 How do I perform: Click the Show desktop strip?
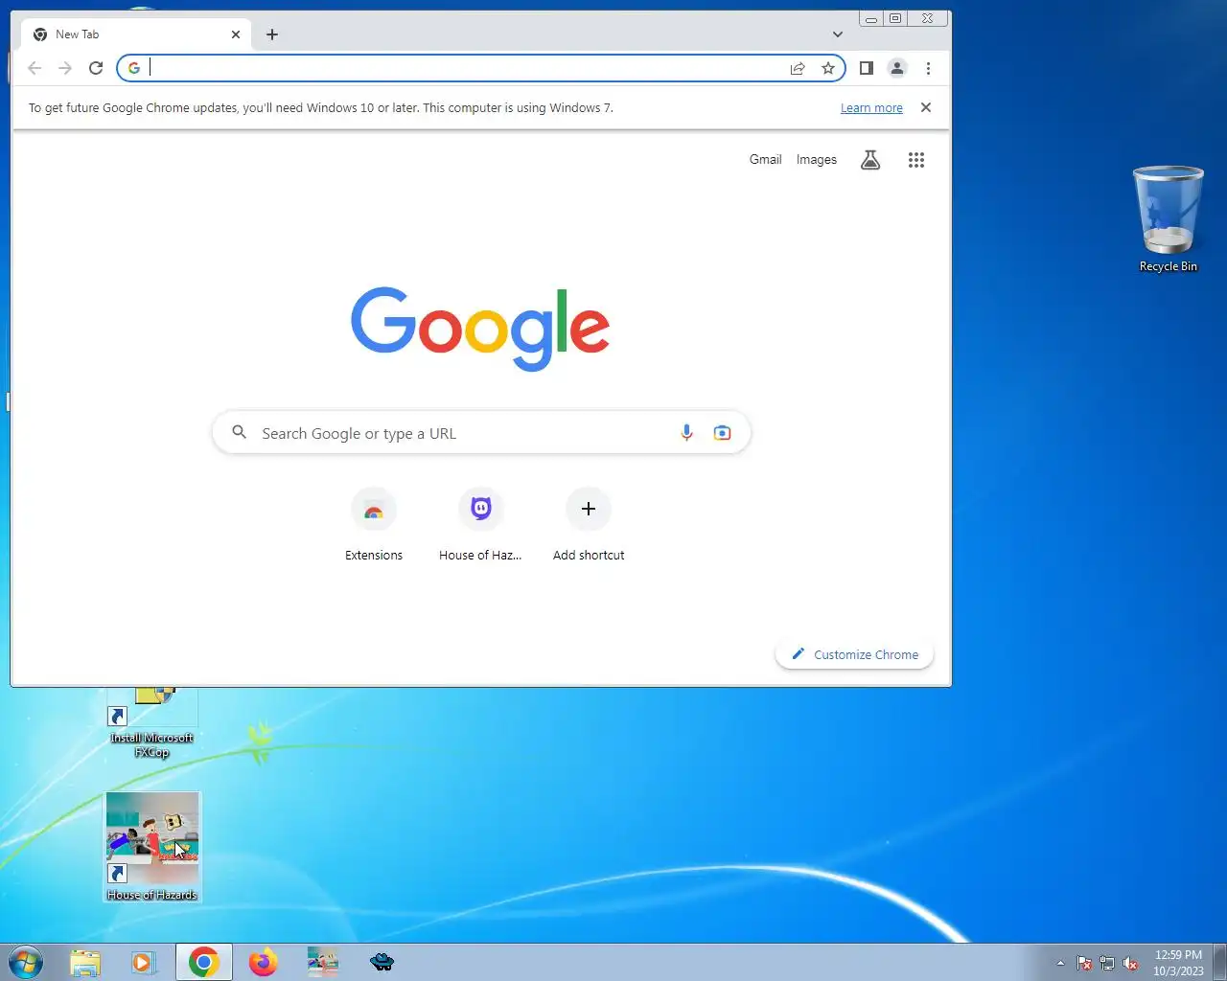(x=1220, y=962)
